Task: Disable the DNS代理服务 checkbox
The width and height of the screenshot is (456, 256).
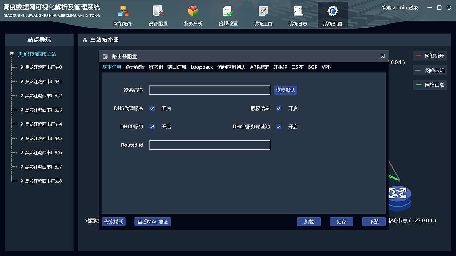Action: pyautogui.click(x=152, y=108)
